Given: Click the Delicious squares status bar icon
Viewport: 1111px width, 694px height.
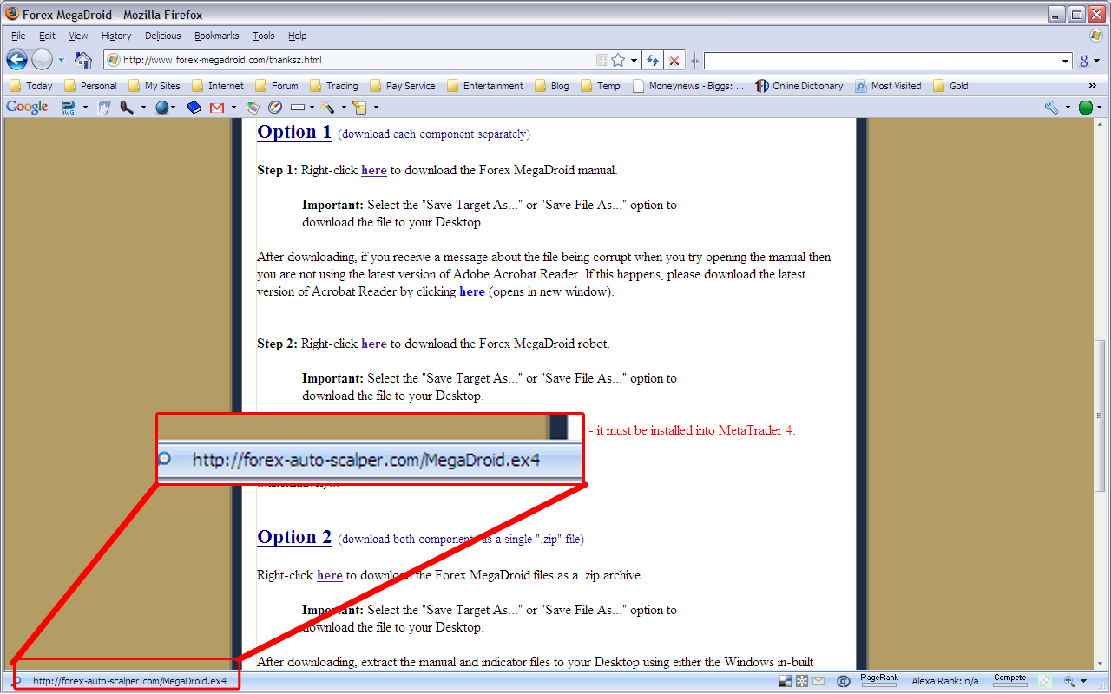Looking at the screenshot, I should pyautogui.click(x=785, y=681).
